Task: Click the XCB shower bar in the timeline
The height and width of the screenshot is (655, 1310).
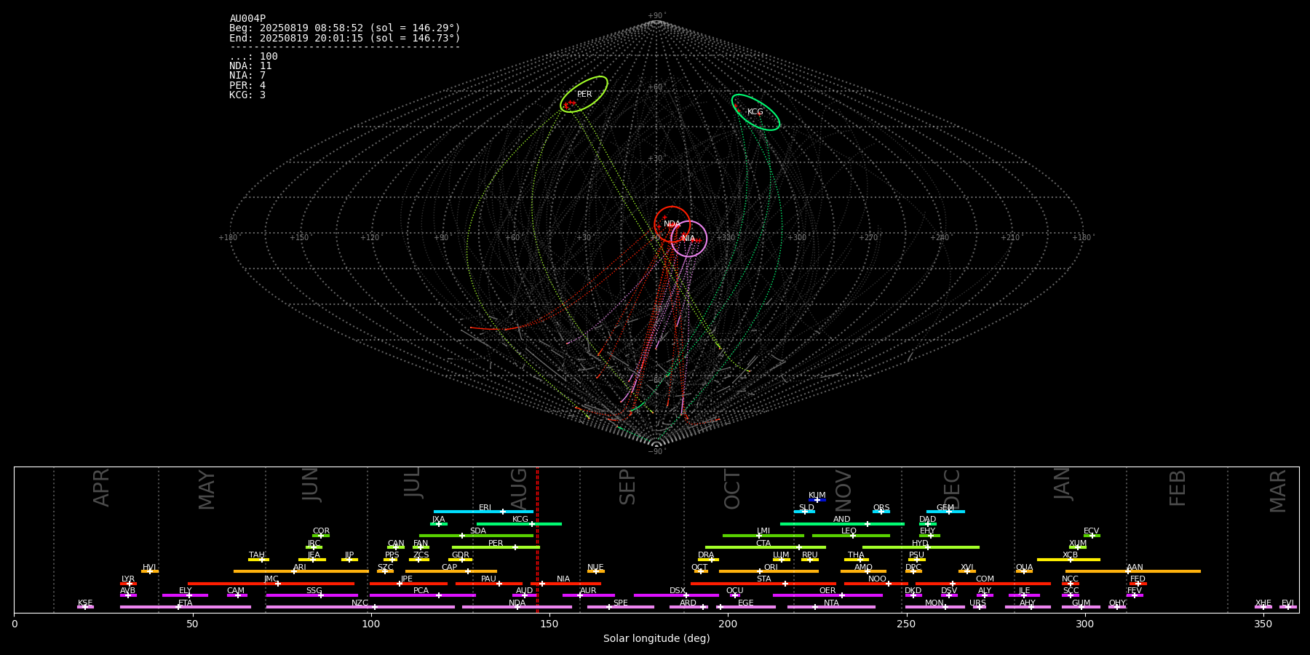Action: pos(1068,560)
